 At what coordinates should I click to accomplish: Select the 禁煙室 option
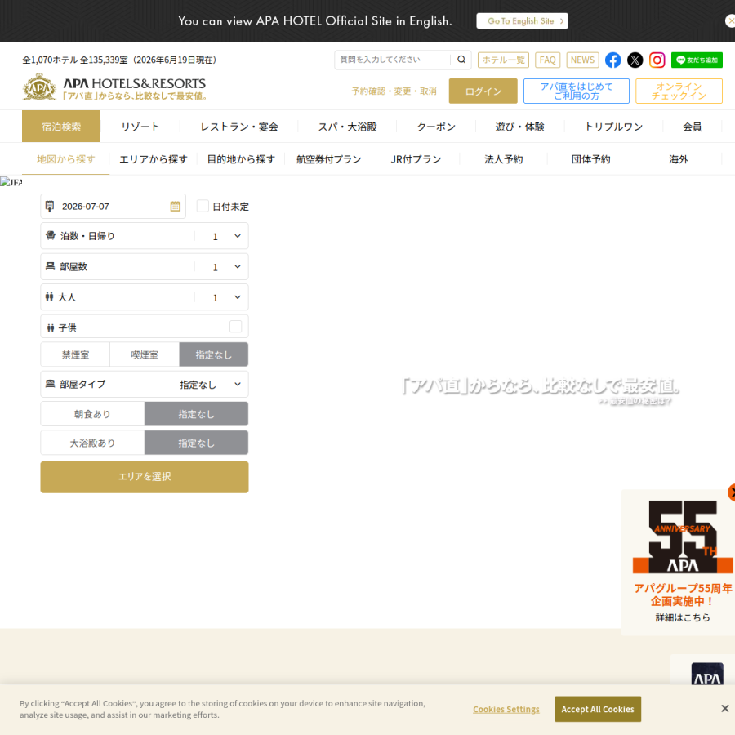(75, 354)
